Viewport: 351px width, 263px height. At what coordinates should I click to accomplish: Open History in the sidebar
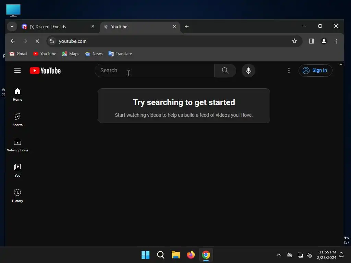[17, 196]
